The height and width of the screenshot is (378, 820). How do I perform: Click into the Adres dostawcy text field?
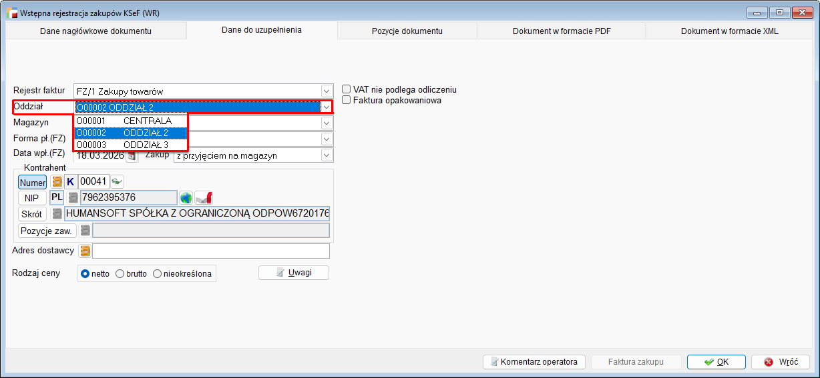click(210, 251)
